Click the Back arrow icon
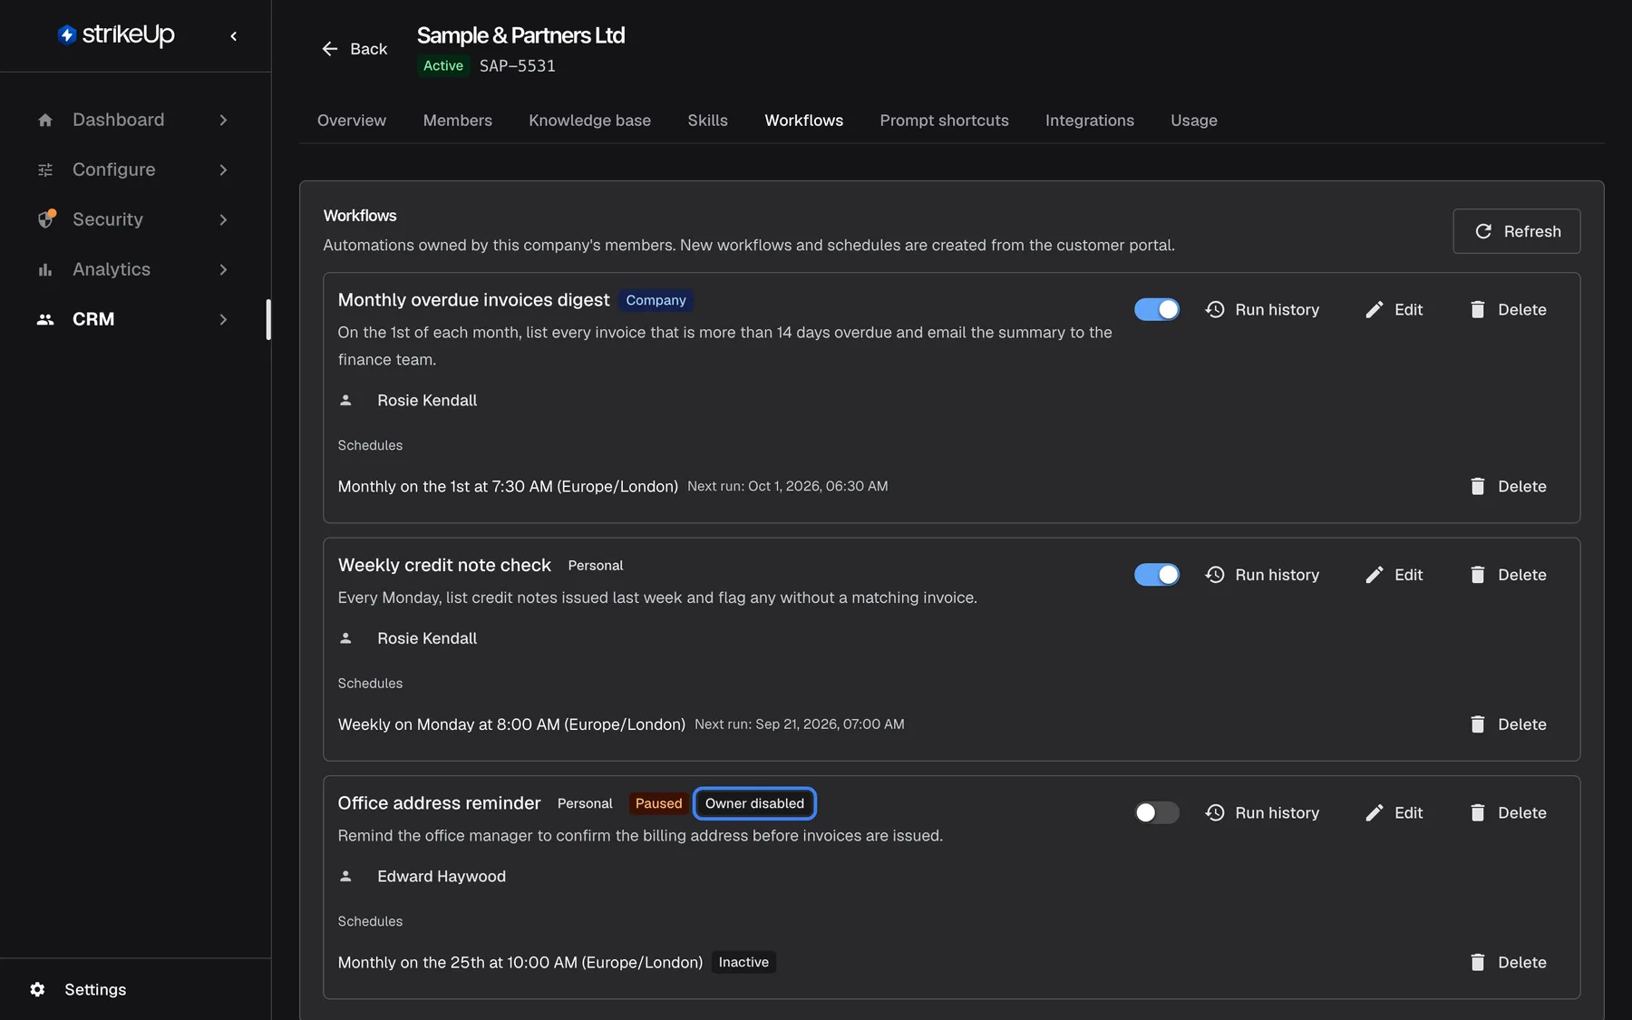The height and width of the screenshot is (1020, 1632). pyautogui.click(x=330, y=49)
